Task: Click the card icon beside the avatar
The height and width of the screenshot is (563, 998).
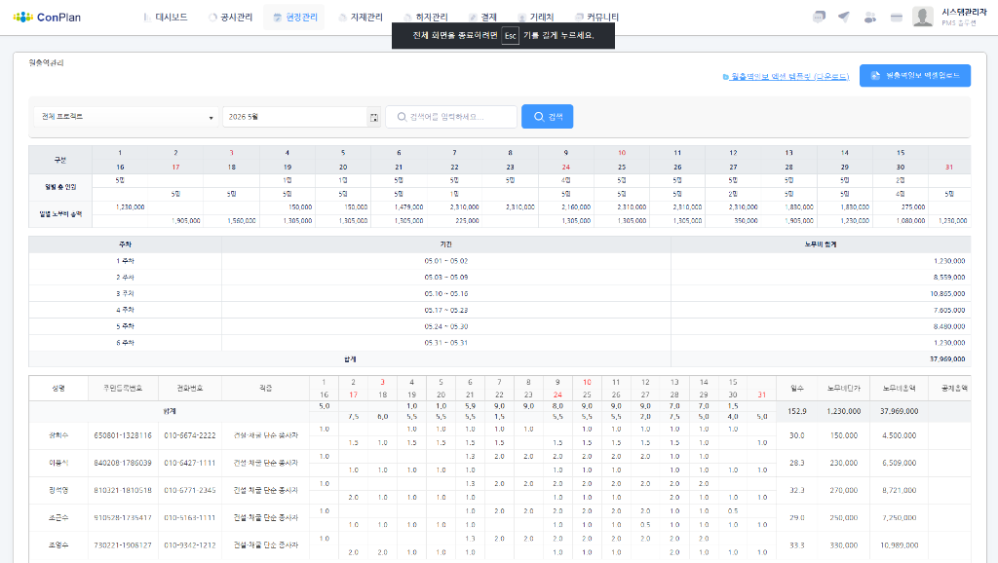Action: [897, 18]
